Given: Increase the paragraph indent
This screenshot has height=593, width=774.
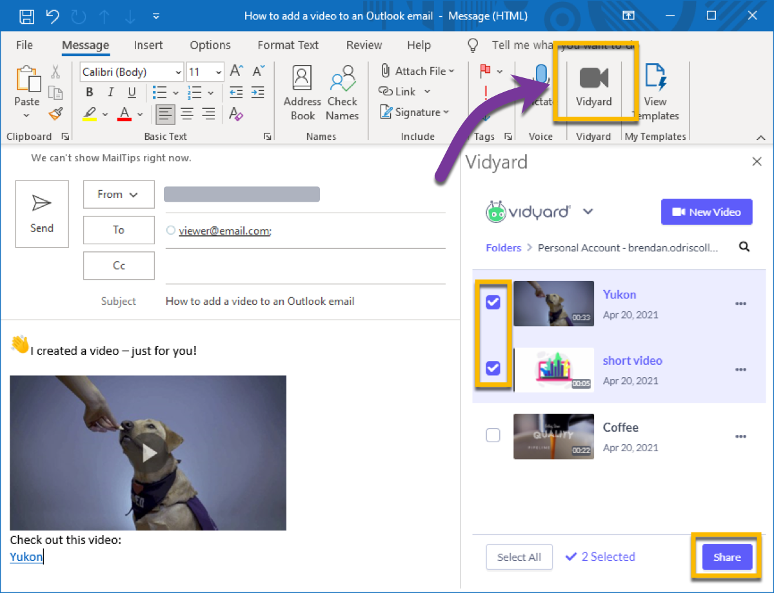Looking at the screenshot, I should click(259, 92).
